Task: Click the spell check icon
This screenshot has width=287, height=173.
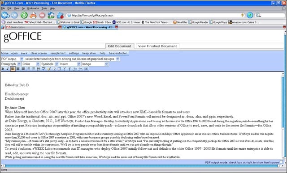Action: [43, 69]
